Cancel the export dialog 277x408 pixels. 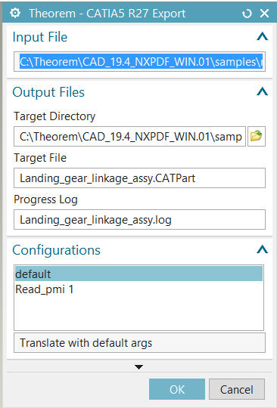tap(237, 389)
